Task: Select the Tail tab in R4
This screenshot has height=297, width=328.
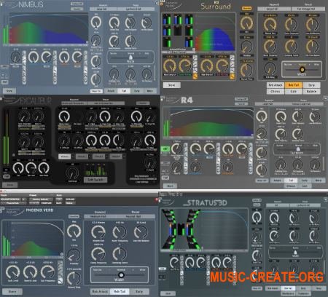Action: click(x=291, y=181)
